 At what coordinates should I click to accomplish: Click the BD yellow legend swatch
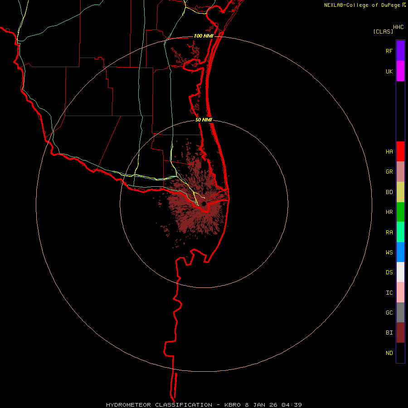click(400, 192)
